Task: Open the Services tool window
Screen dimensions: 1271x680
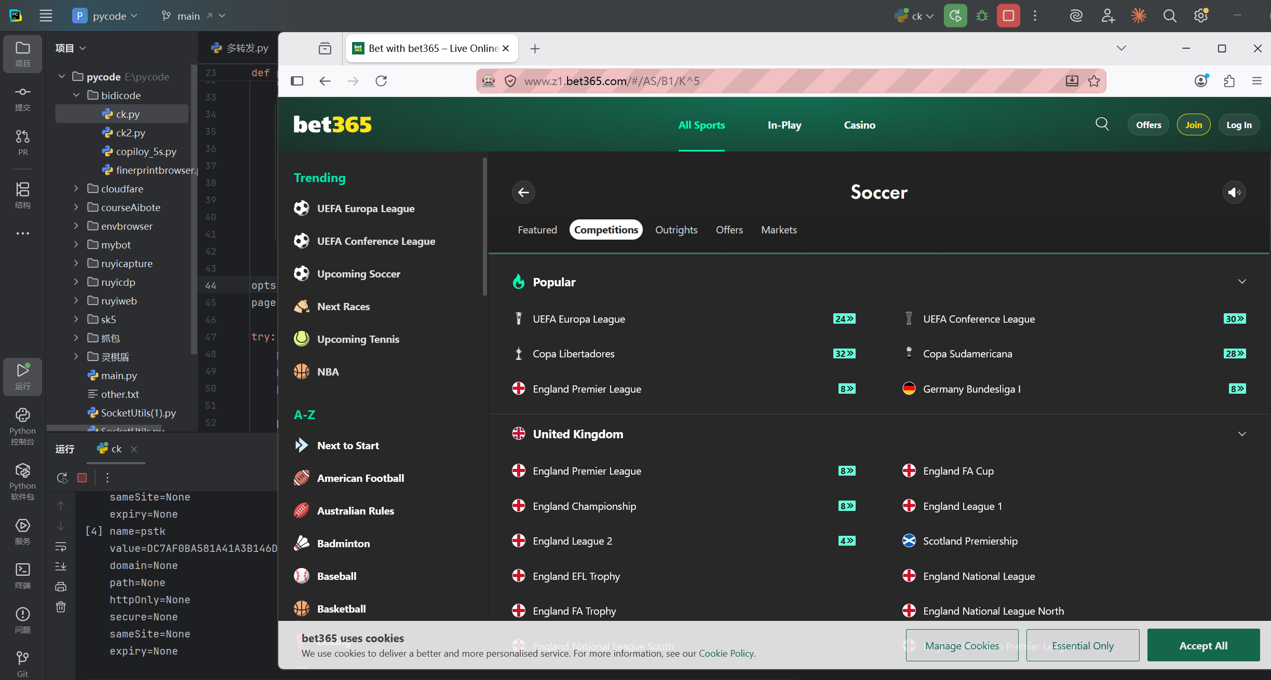Action: tap(22, 532)
